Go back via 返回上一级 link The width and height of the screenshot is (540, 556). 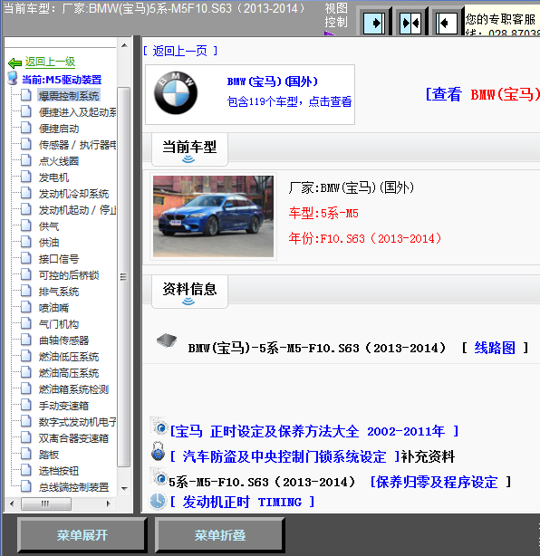[x=50, y=62]
